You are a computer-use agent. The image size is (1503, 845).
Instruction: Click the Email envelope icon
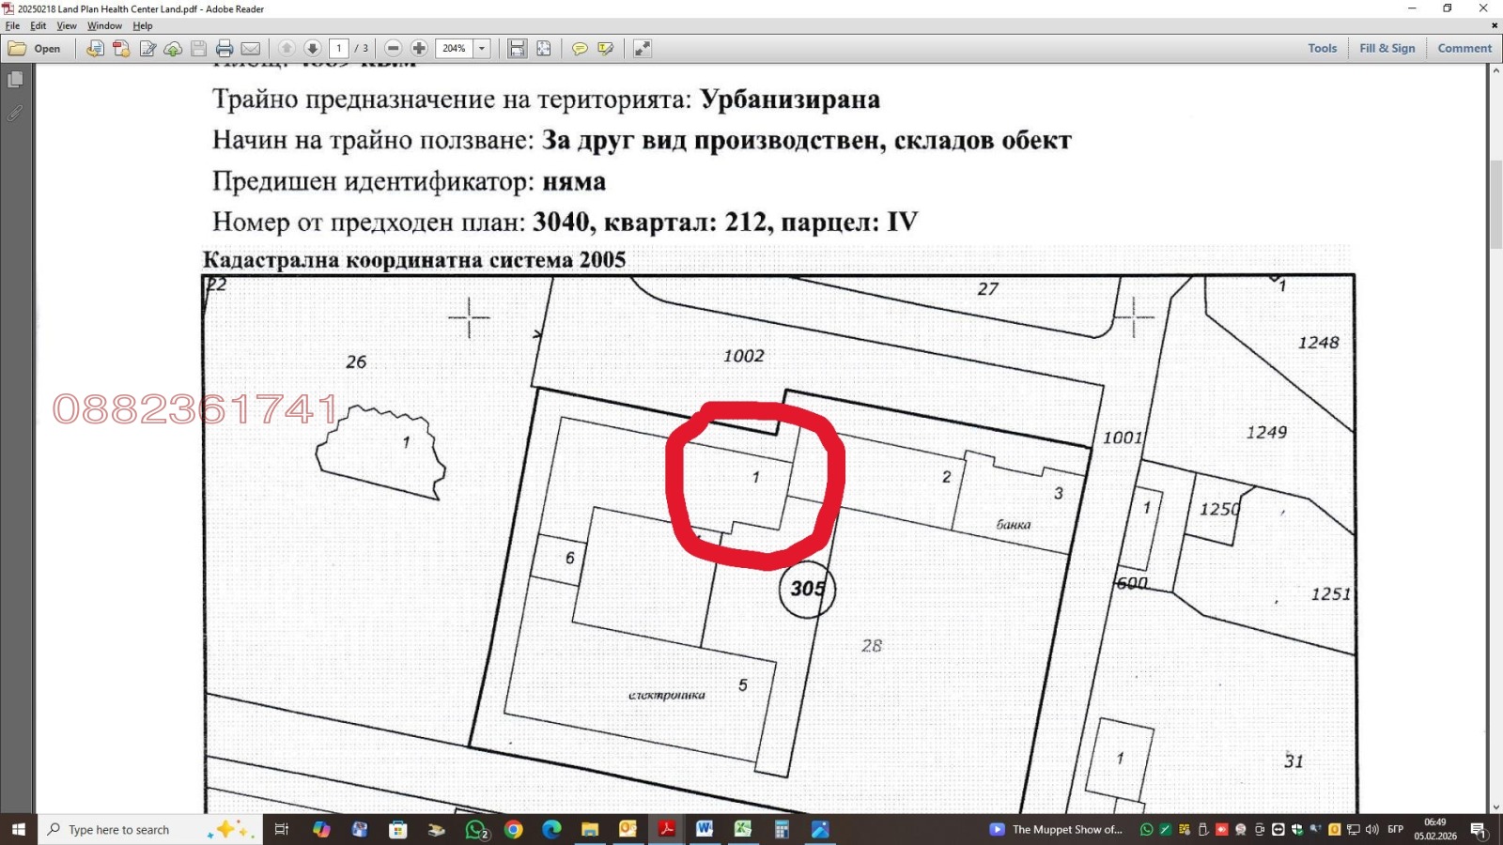click(251, 49)
